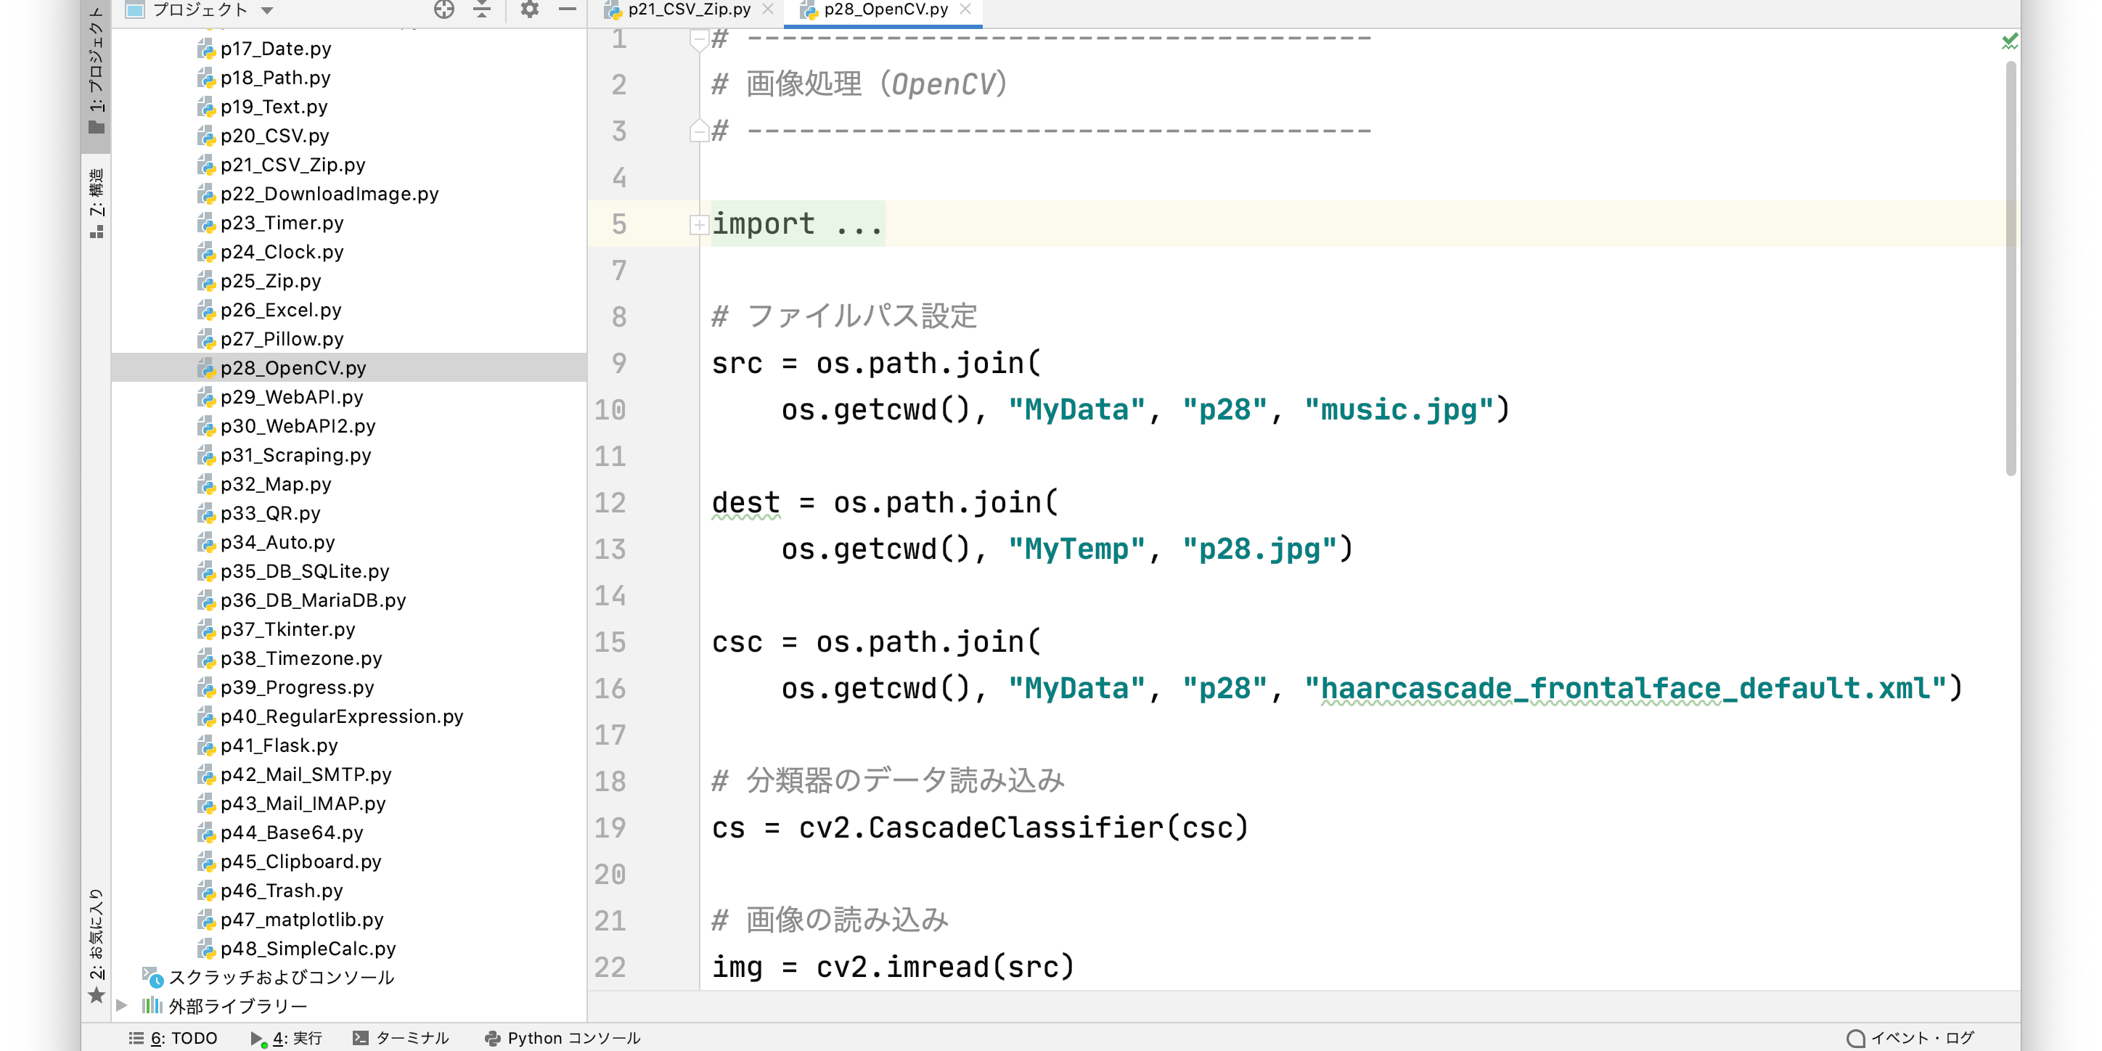This screenshot has height=1051, width=2102.
Task: Expand the external libraries (外部ライブラリー) node
Action: coord(123,1006)
